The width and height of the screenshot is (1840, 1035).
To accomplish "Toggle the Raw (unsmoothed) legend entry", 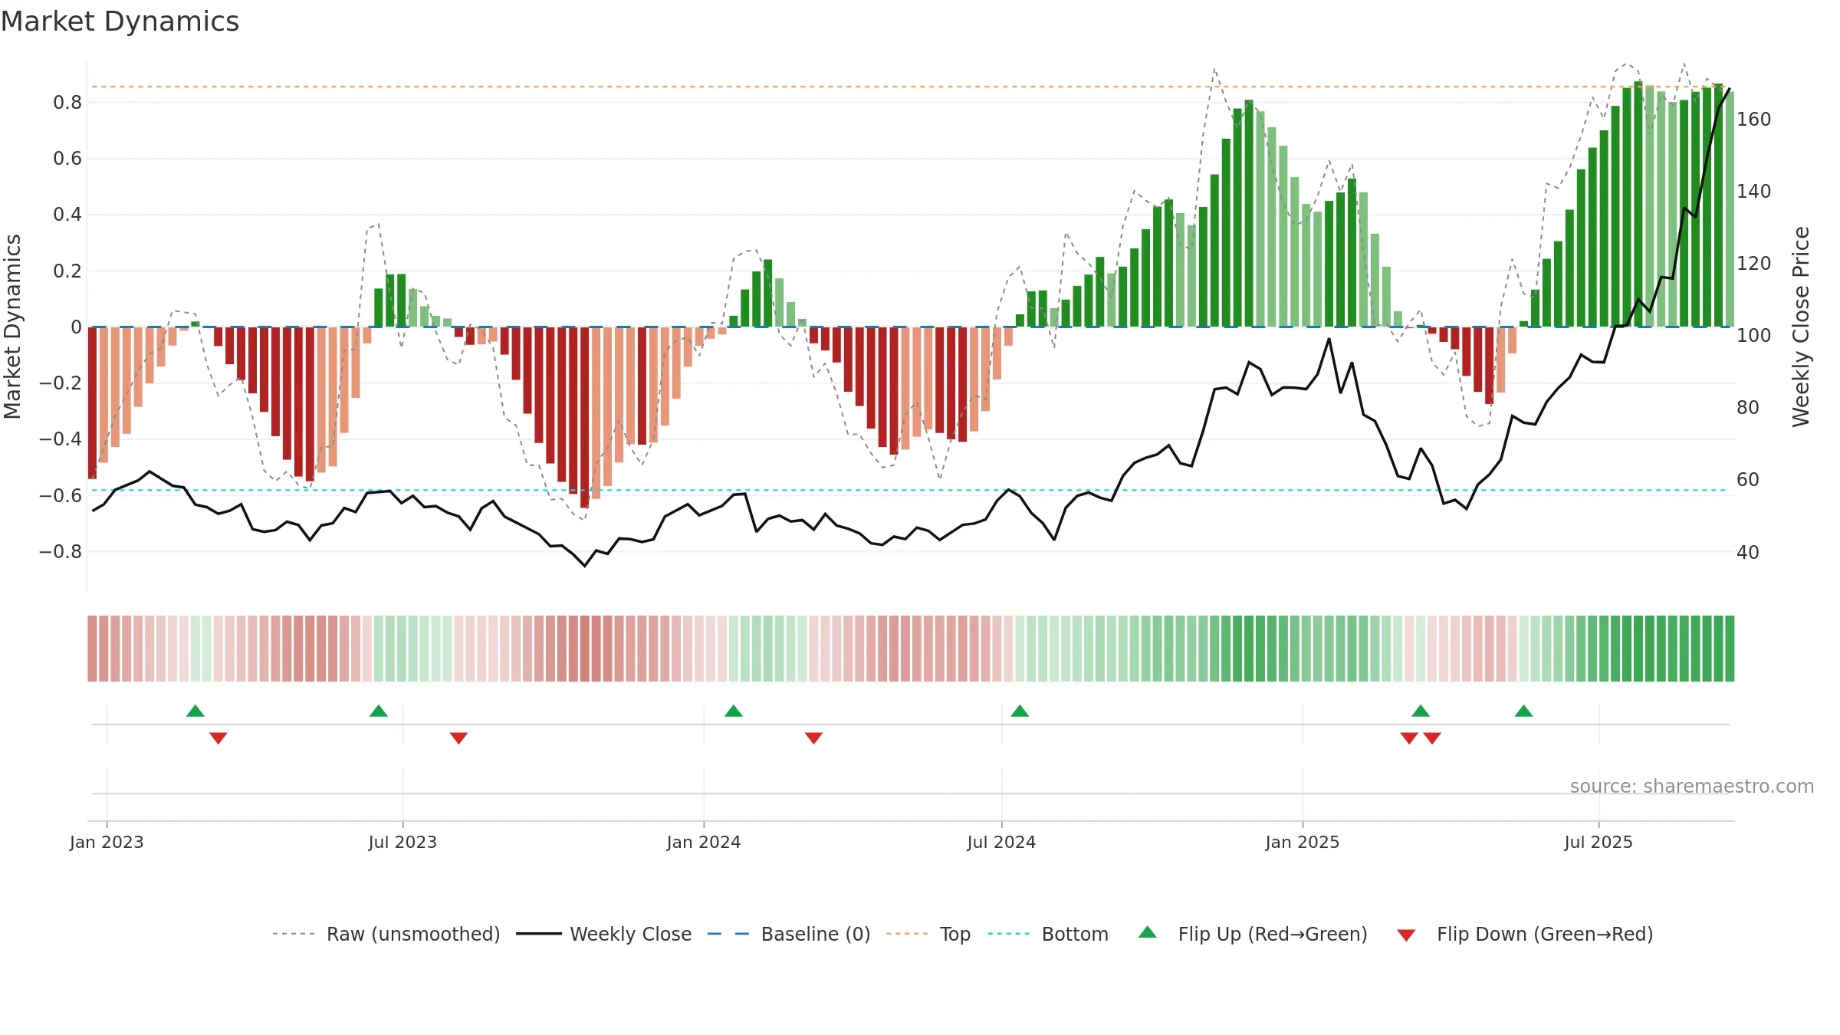I will pos(386,934).
